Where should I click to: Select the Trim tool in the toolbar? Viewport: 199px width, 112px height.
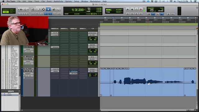pos(39,9)
